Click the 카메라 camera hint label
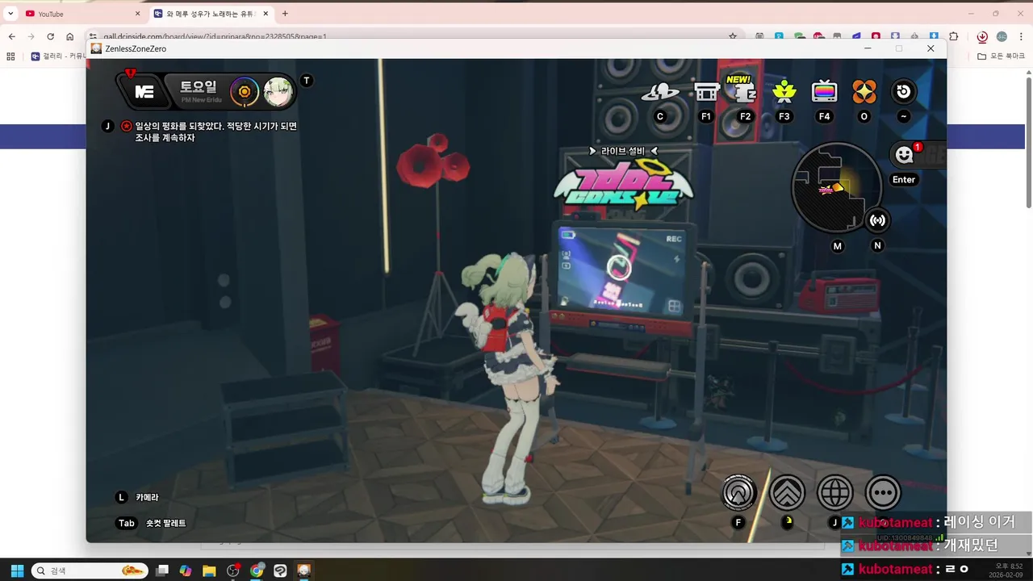The image size is (1033, 581). (x=147, y=498)
